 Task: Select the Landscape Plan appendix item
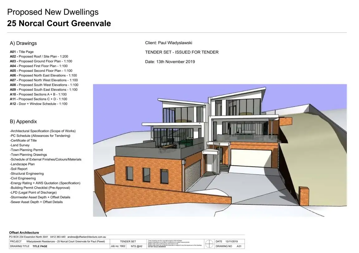point(22,164)
